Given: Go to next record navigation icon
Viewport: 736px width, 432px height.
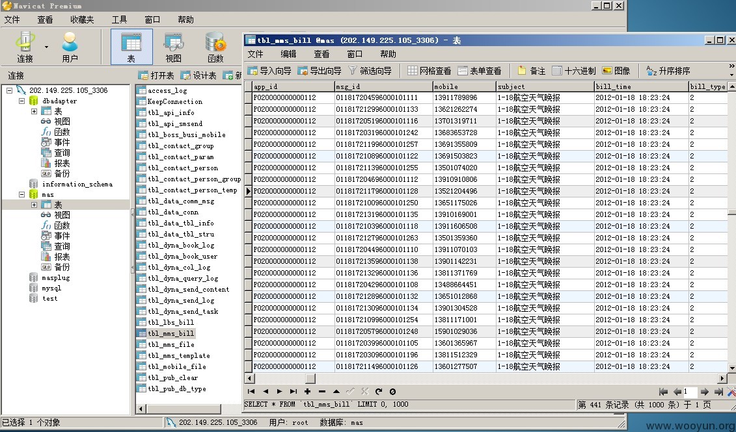Looking at the screenshot, I should (279, 392).
